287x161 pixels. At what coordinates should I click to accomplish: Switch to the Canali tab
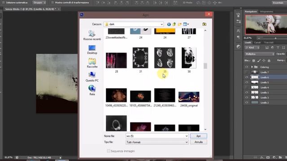pyautogui.click(x=257, y=42)
